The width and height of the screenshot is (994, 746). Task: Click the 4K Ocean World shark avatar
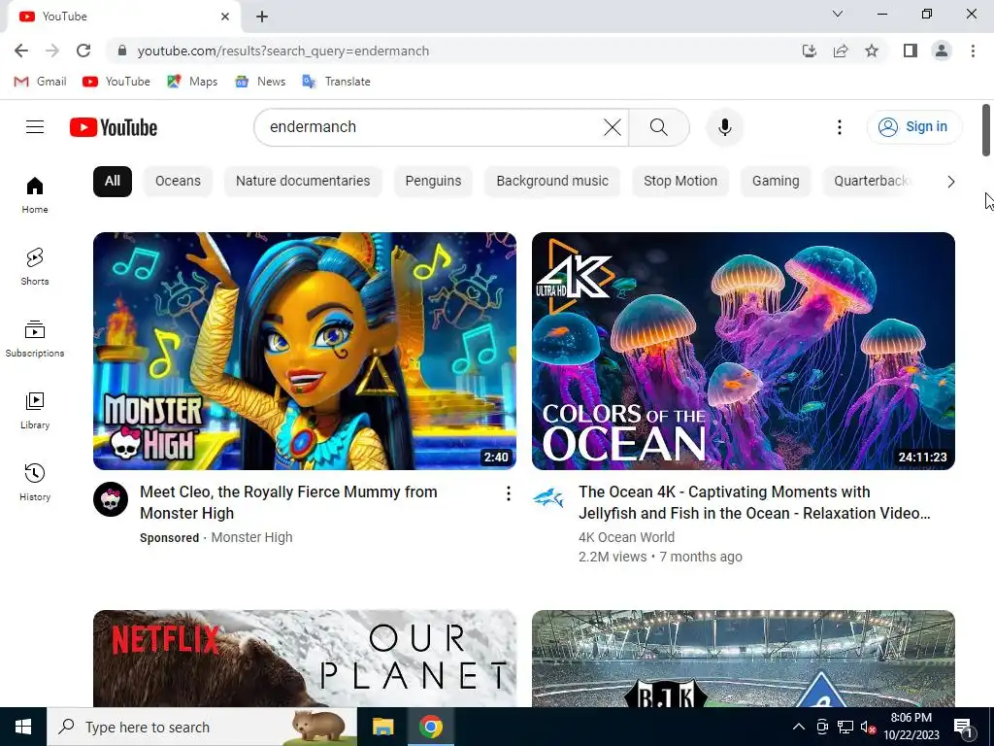[x=548, y=498]
